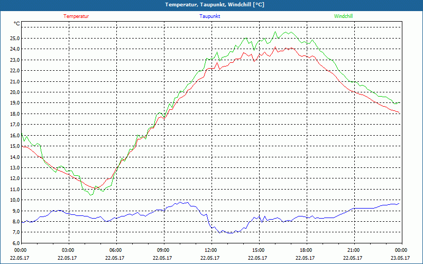Click the 25,0 y-axis value

[x=15, y=38]
